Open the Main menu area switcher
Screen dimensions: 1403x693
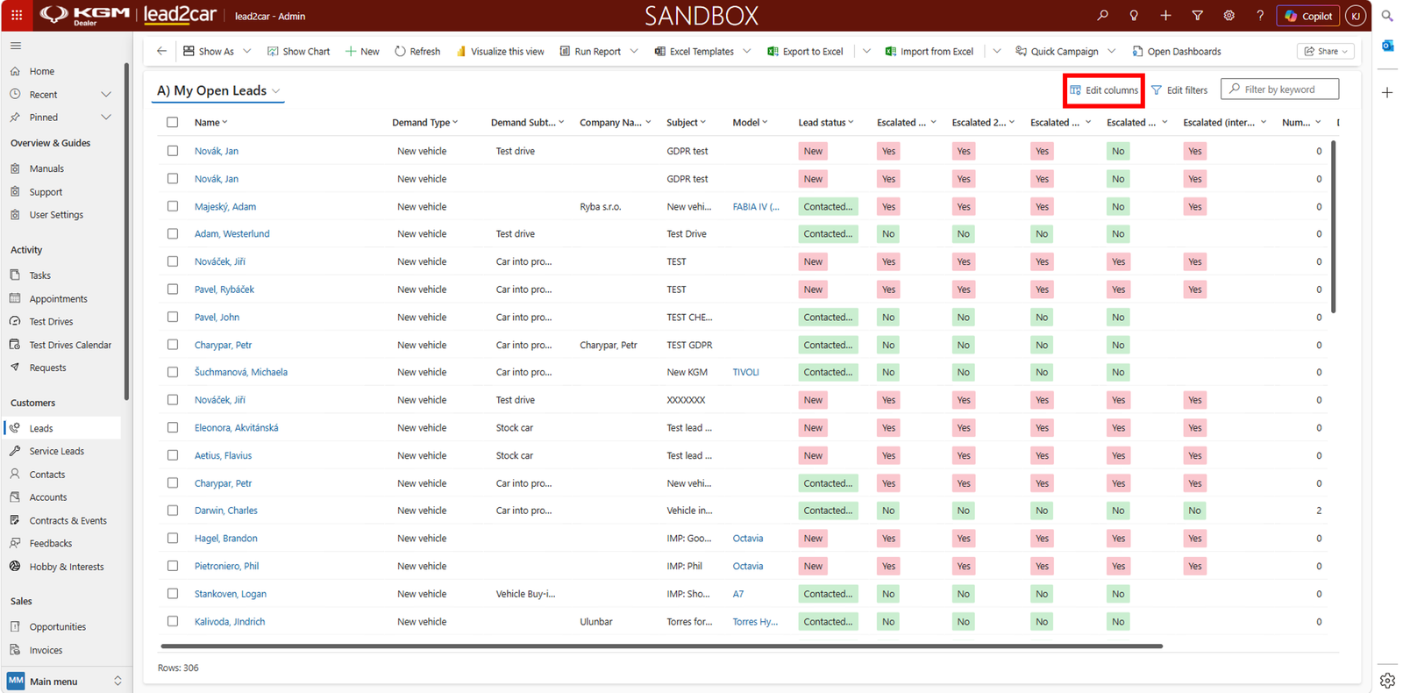[x=65, y=681]
